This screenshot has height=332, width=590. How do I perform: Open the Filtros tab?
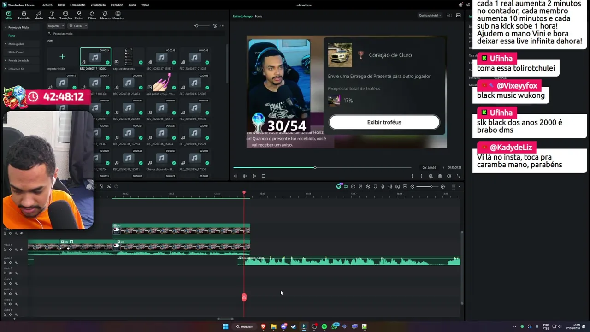pyautogui.click(x=92, y=15)
